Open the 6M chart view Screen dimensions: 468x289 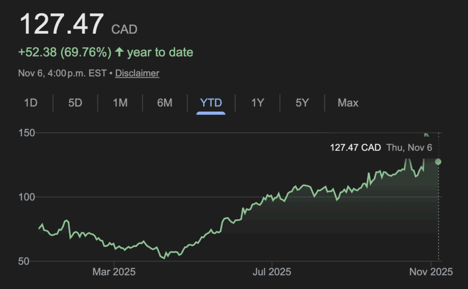(x=165, y=103)
